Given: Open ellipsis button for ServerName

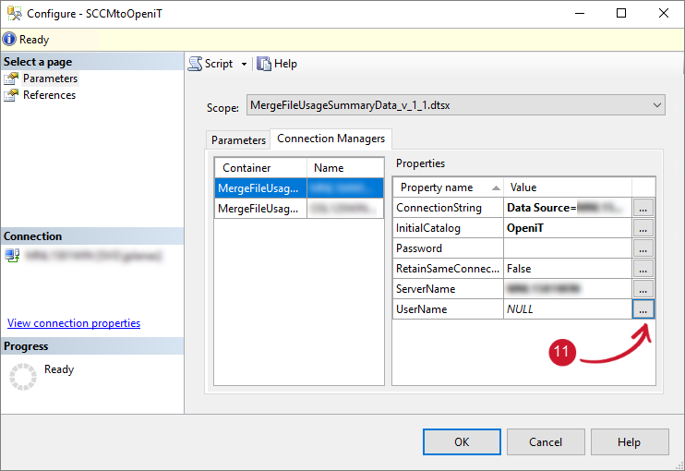Looking at the screenshot, I should (643, 289).
